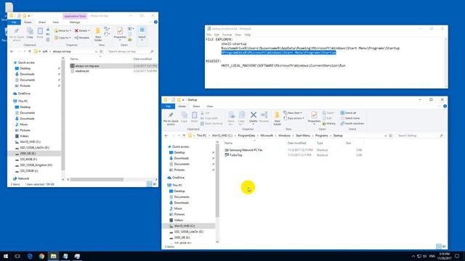
Task: Expand address history dropdown in Startup window
Action: (x=386, y=136)
